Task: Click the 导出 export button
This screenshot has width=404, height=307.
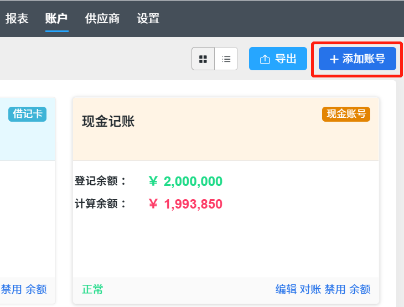Action: pyautogui.click(x=278, y=59)
